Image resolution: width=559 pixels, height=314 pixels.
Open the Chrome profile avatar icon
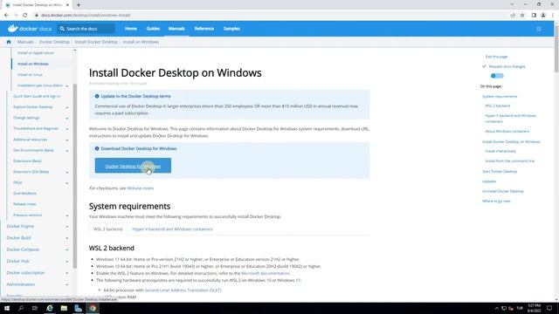tap(543, 16)
